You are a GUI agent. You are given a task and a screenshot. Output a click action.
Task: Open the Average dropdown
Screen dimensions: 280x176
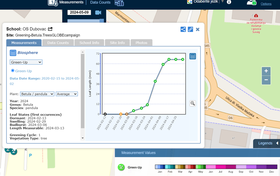pos(67,94)
